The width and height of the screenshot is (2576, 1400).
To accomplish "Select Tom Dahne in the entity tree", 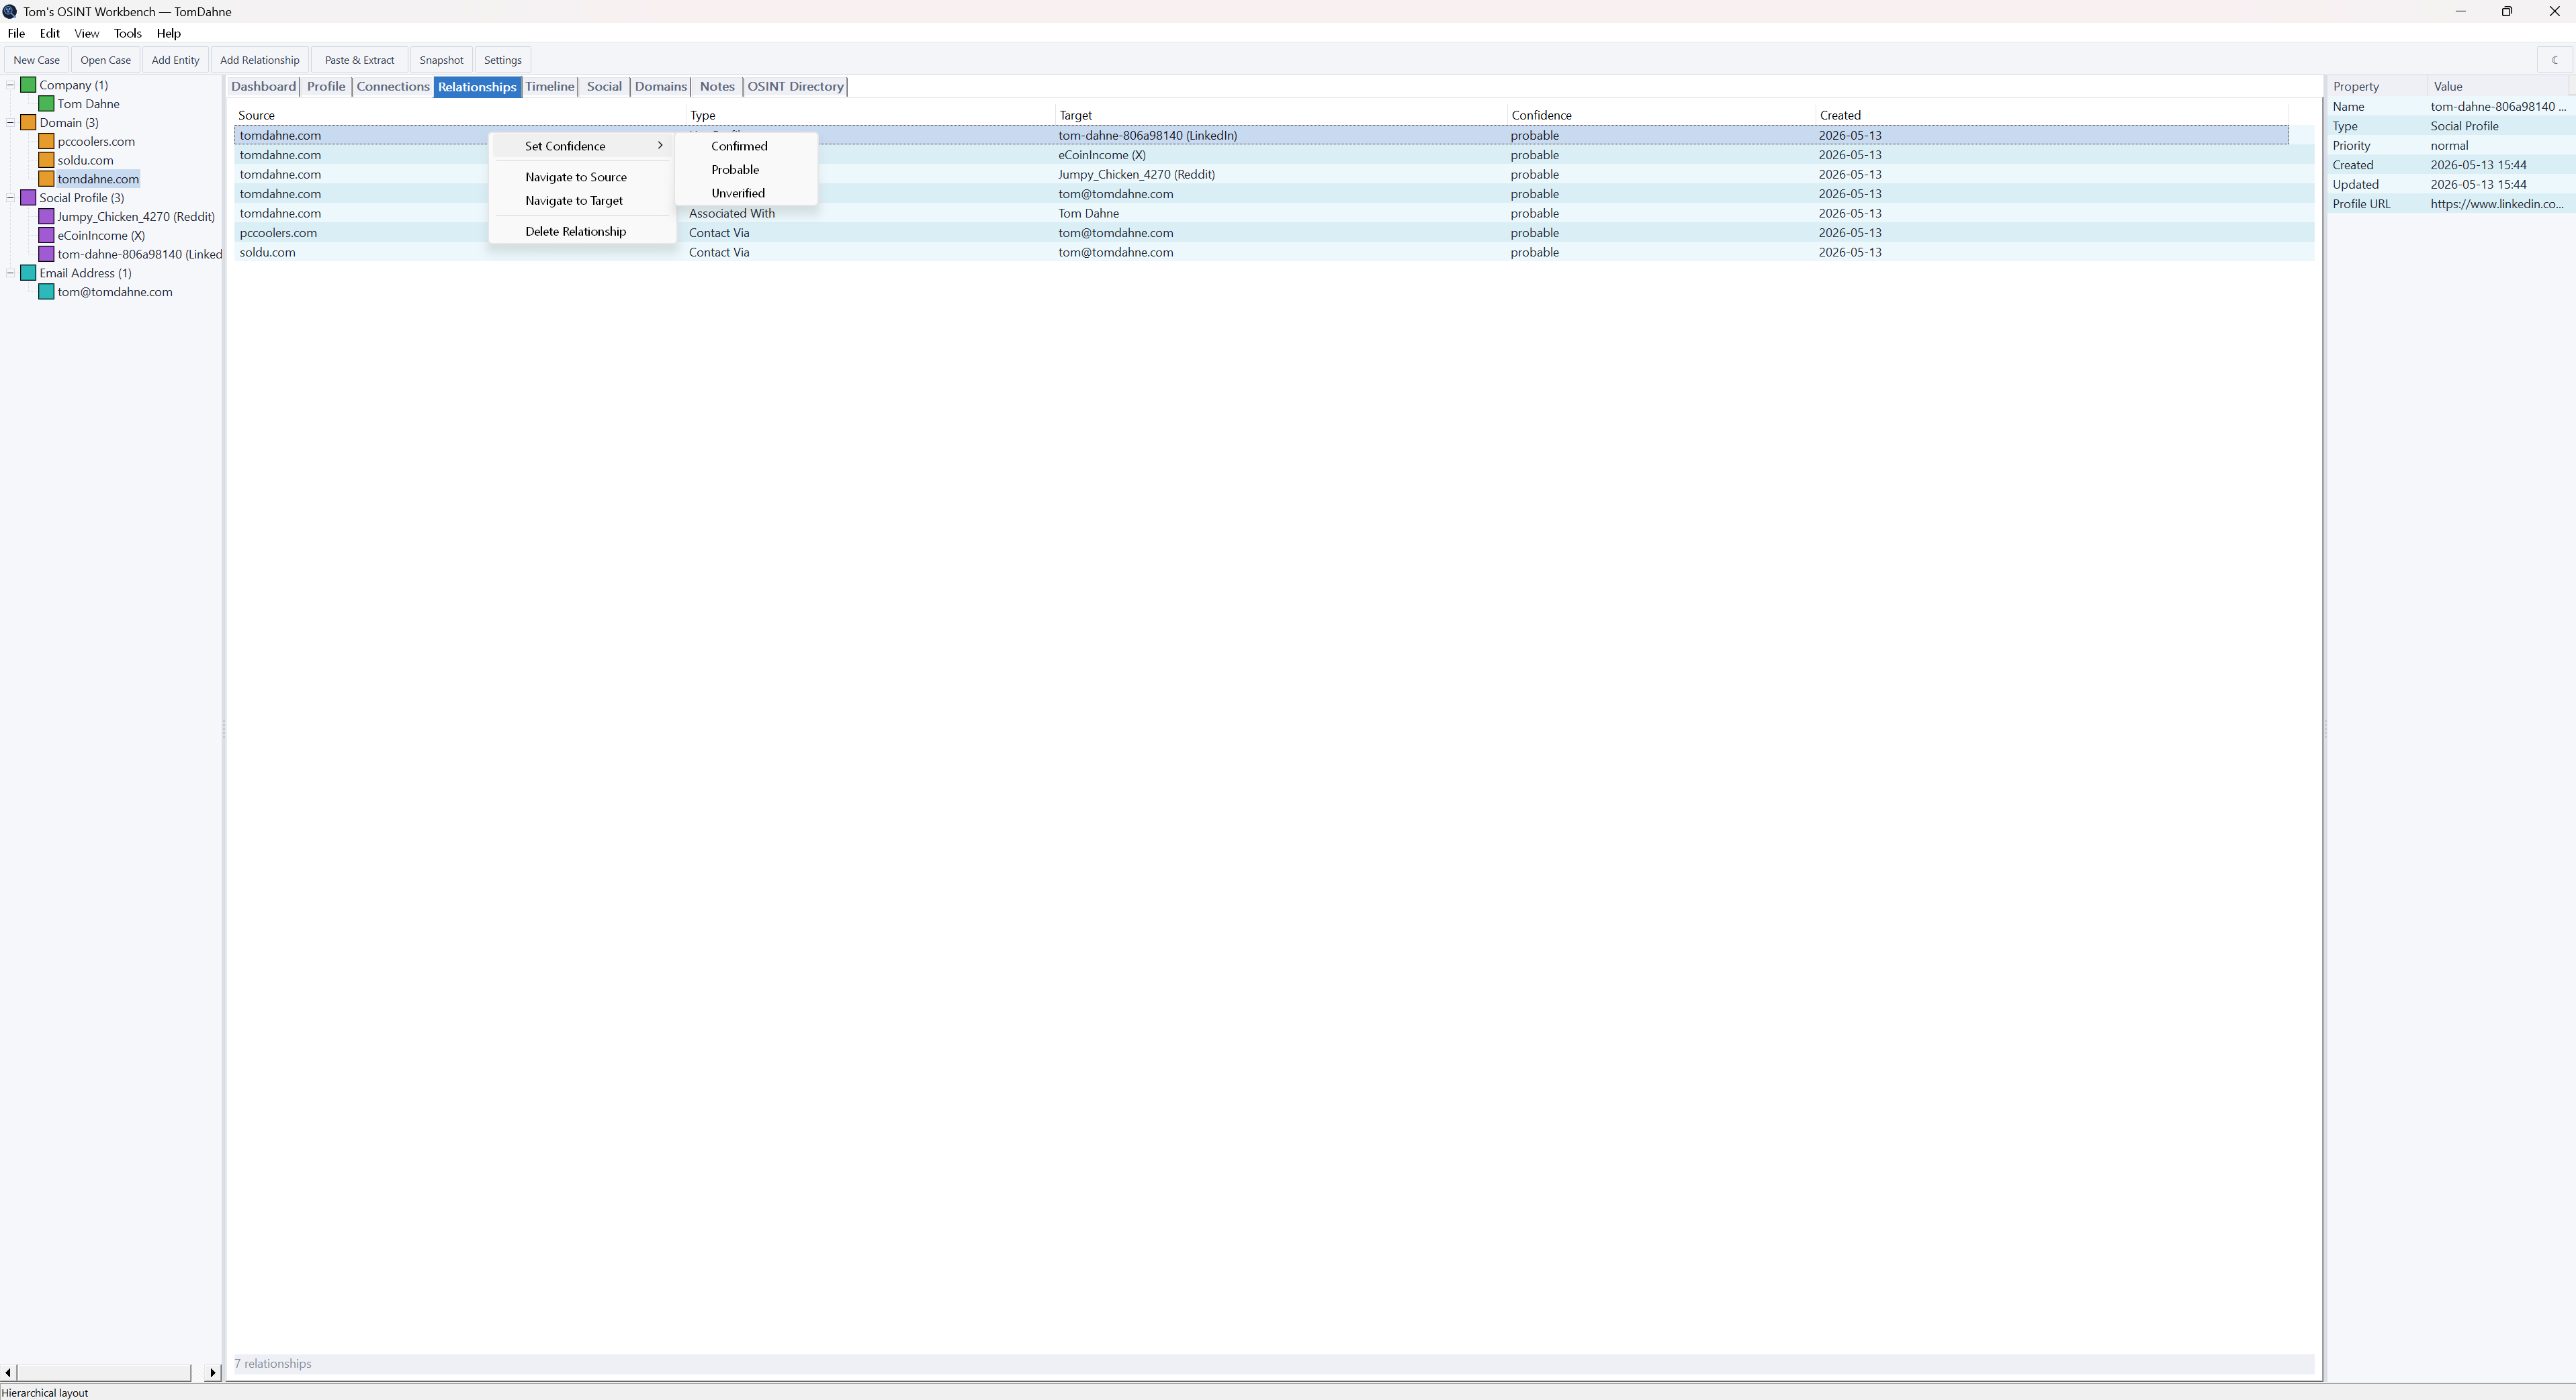I will click(x=88, y=104).
